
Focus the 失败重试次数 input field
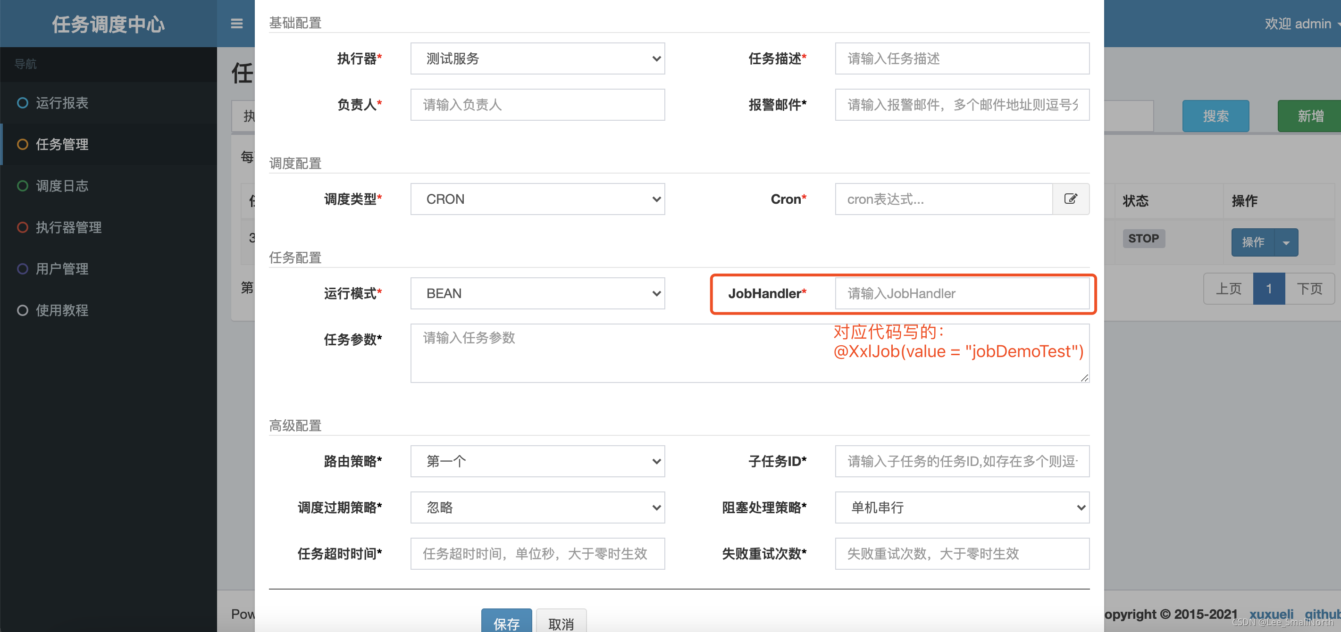coord(962,553)
